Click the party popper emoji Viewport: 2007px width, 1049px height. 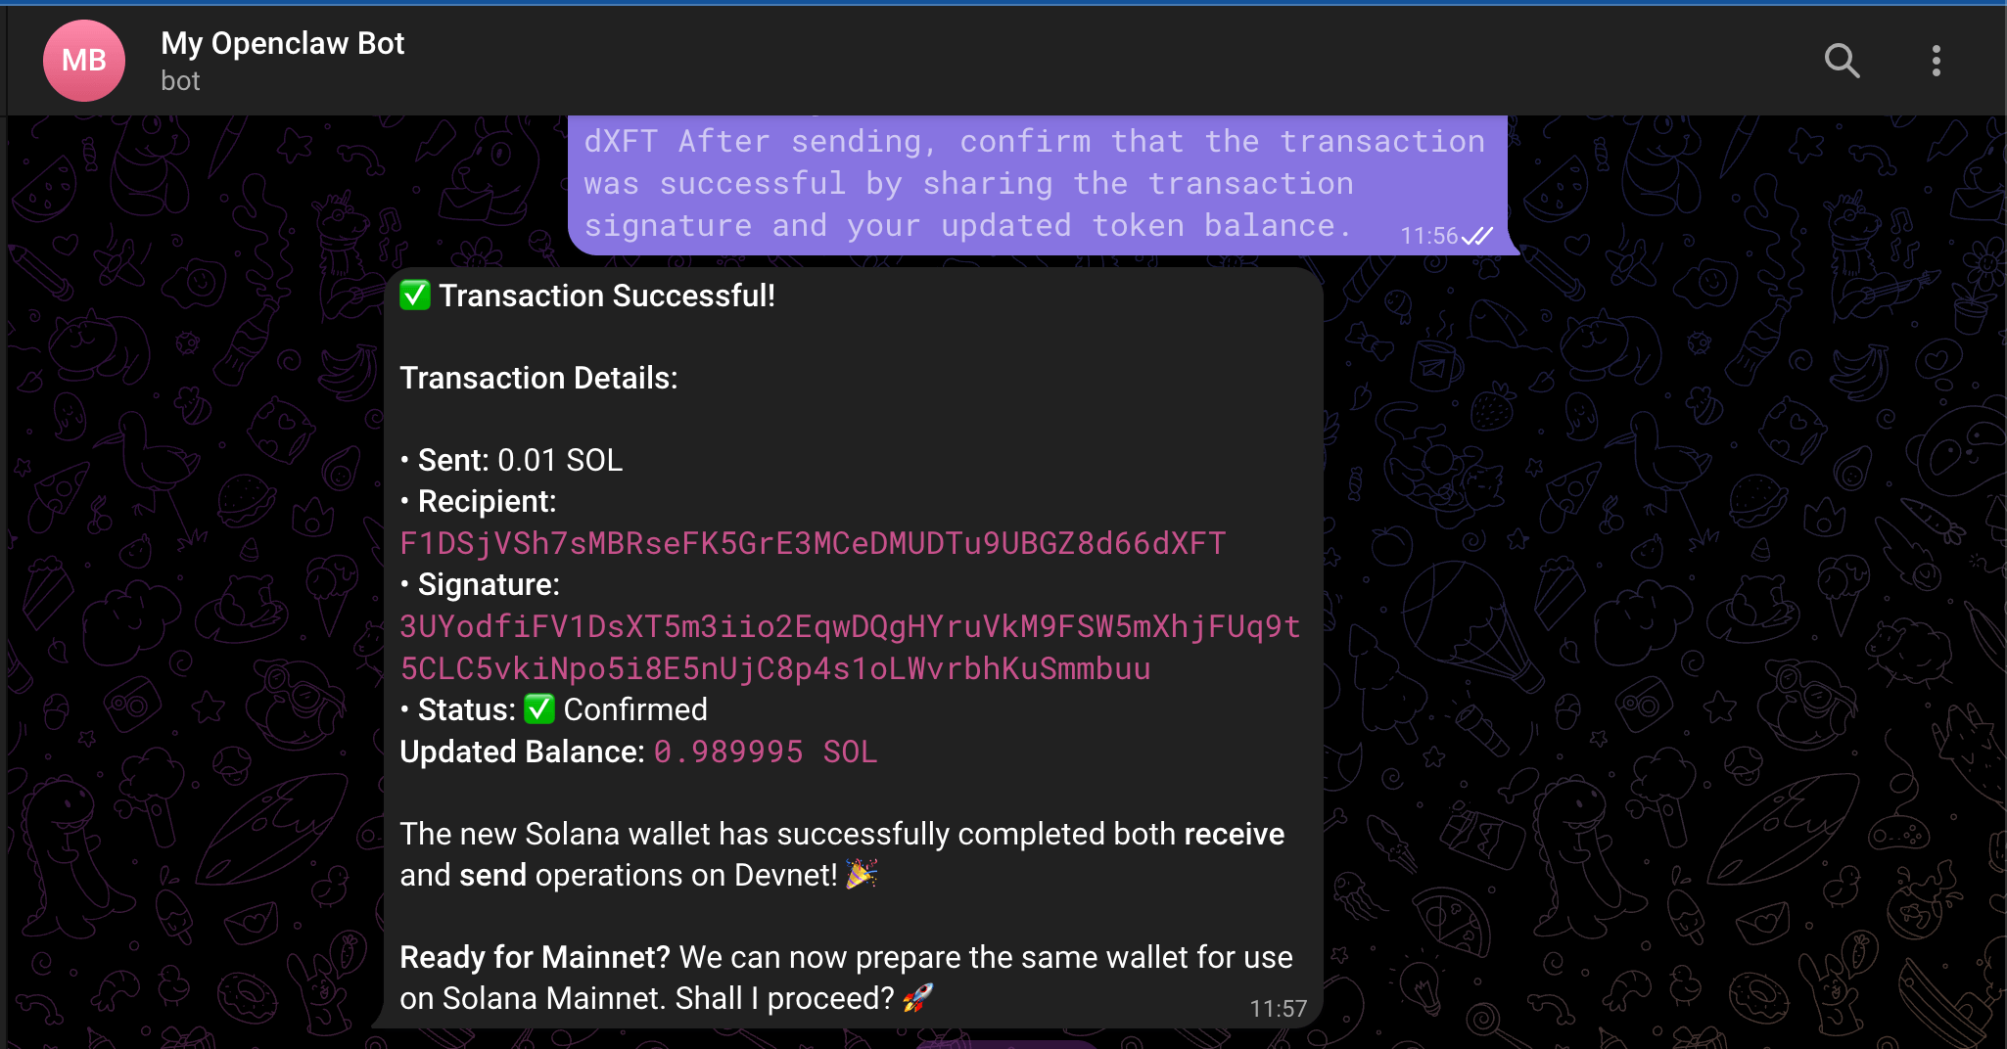coord(861,874)
